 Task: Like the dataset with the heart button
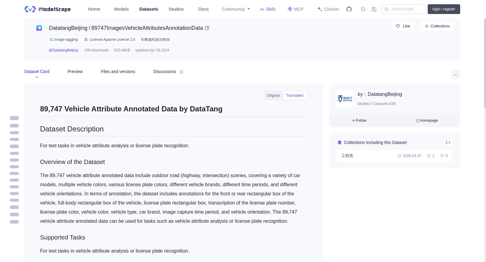point(402,26)
